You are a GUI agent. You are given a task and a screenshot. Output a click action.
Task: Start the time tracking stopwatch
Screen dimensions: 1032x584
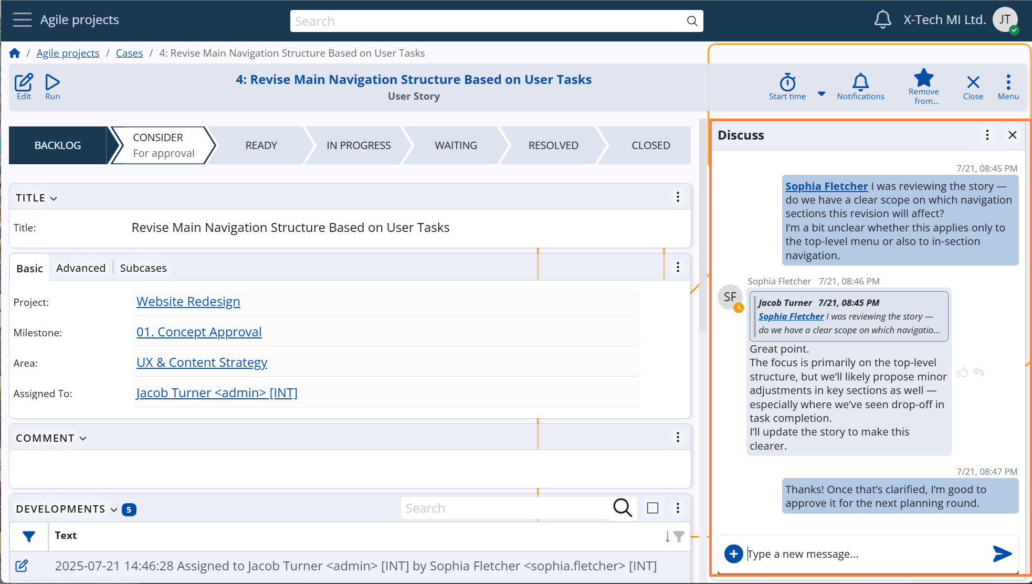tap(787, 86)
